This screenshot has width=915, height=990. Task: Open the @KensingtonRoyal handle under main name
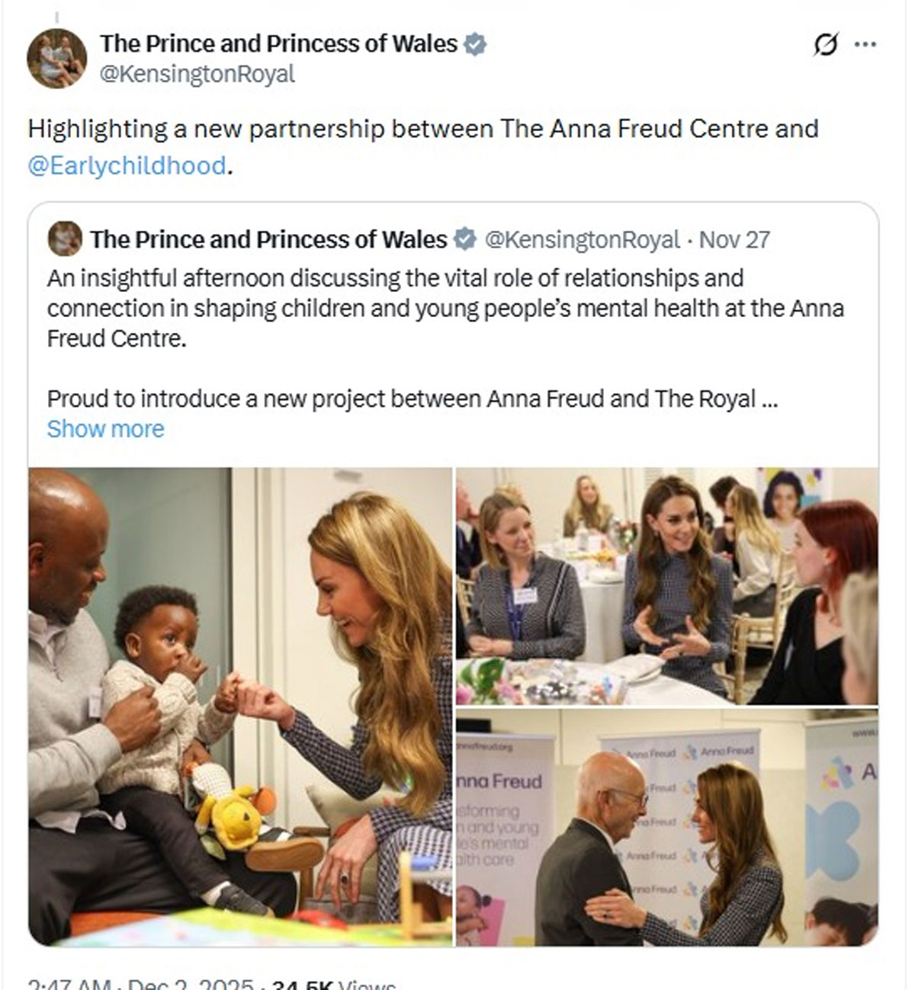click(x=197, y=75)
